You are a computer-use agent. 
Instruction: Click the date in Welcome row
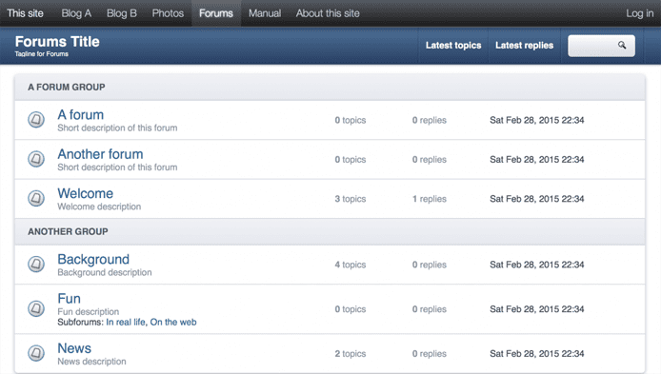pyautogui.click(x=536, y=199)
